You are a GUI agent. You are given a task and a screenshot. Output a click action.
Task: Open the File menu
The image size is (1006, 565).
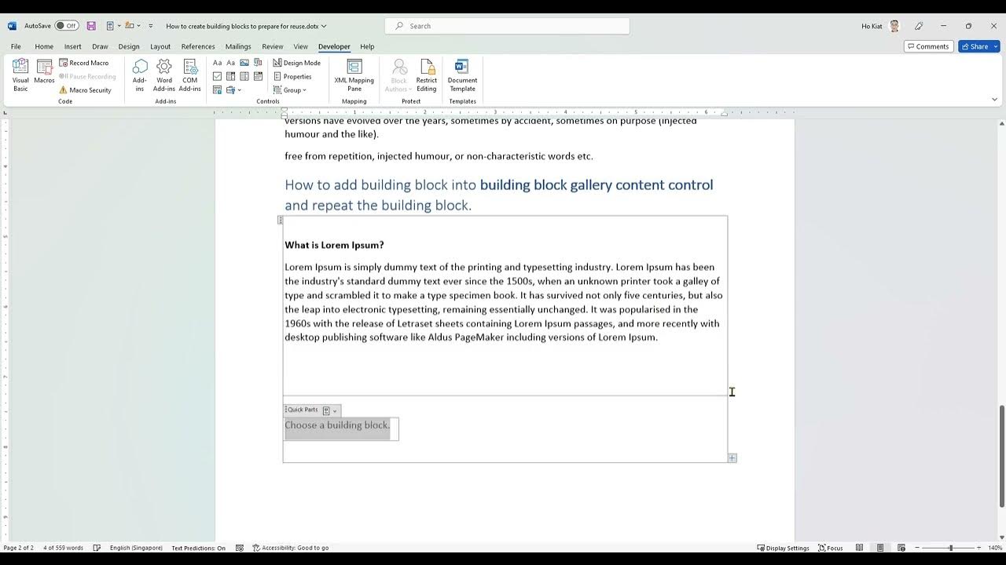(16, 46)
